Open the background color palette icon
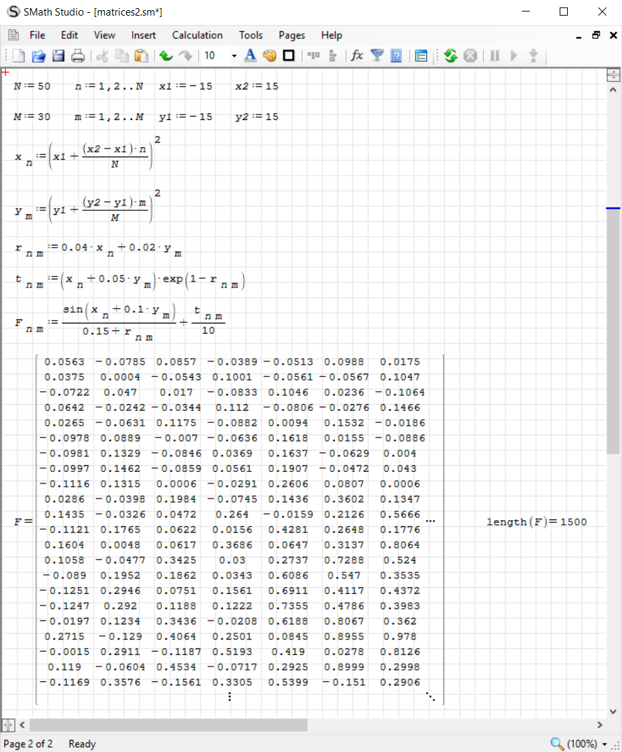Image resolution: width=622 pixels, height=752 pixels. click(x=269, y=56)
